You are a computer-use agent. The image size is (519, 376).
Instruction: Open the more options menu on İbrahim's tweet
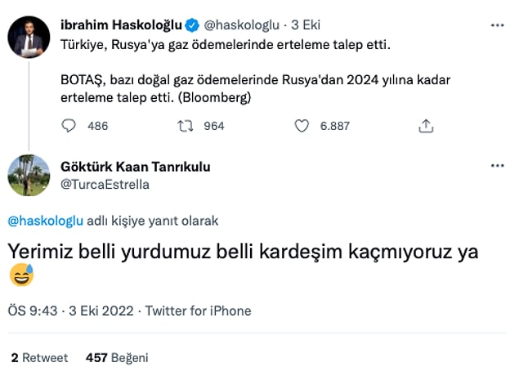tap(497, 25)
